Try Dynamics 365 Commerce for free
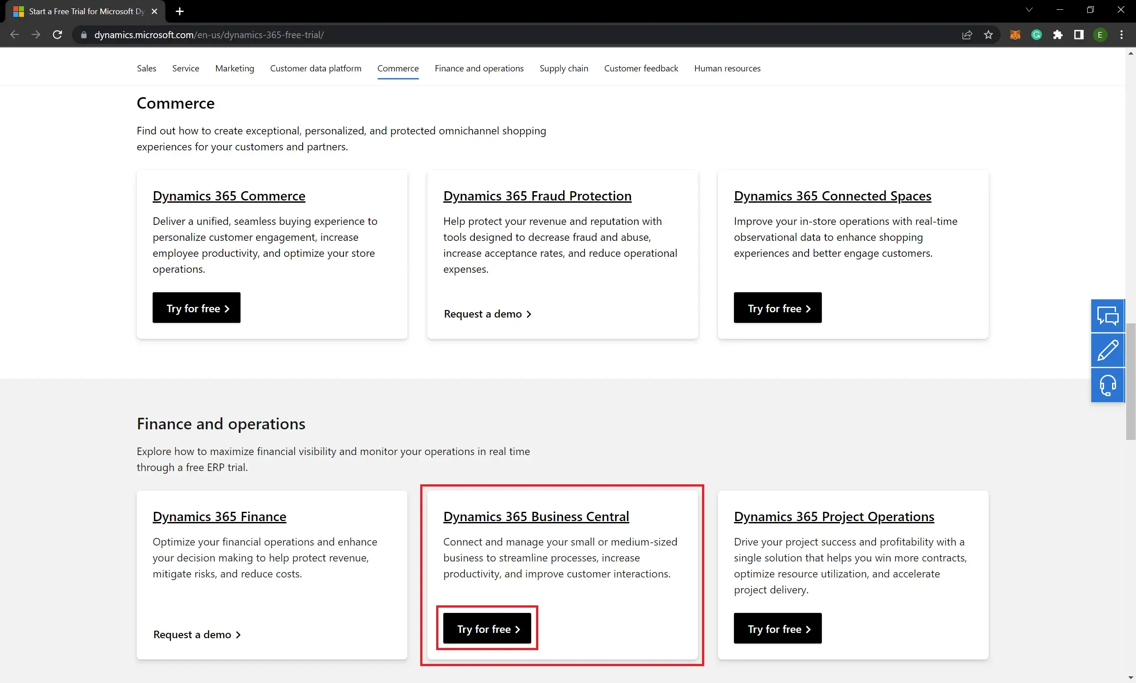This screenshot has height=683, width=1136. pyautogui.click(x=197, y=308)
